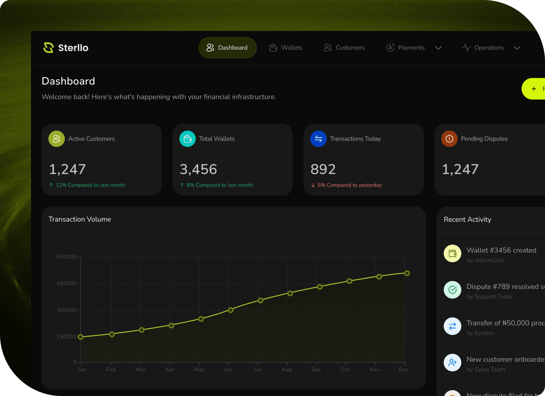Expand the Payments dropdown chevron

tap(438, 48)
